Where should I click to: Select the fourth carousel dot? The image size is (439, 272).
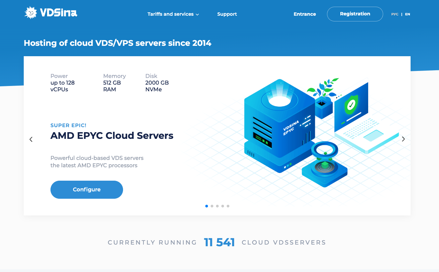[x=223, y=206]
